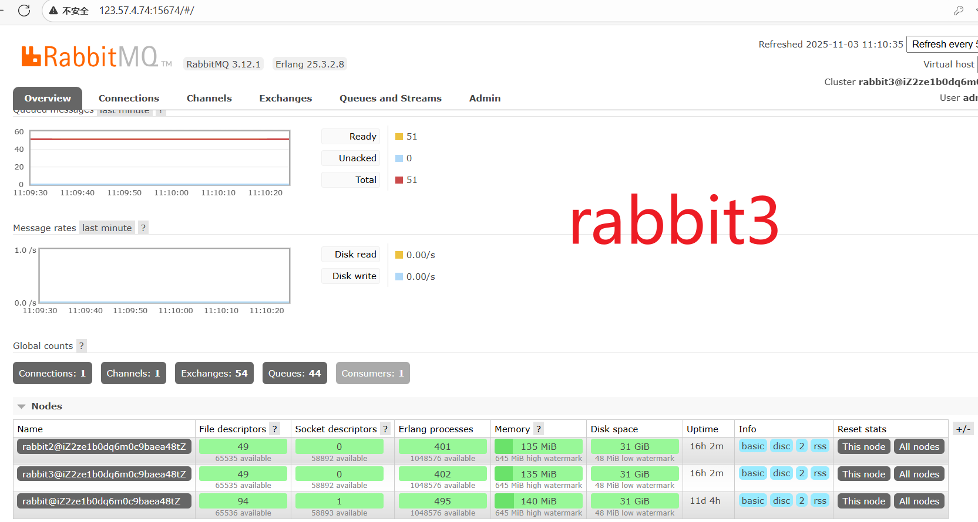Click the File descriptors 94 value
Image resolution: width=978 pixels, height=522 pixels.
point(243,501)
